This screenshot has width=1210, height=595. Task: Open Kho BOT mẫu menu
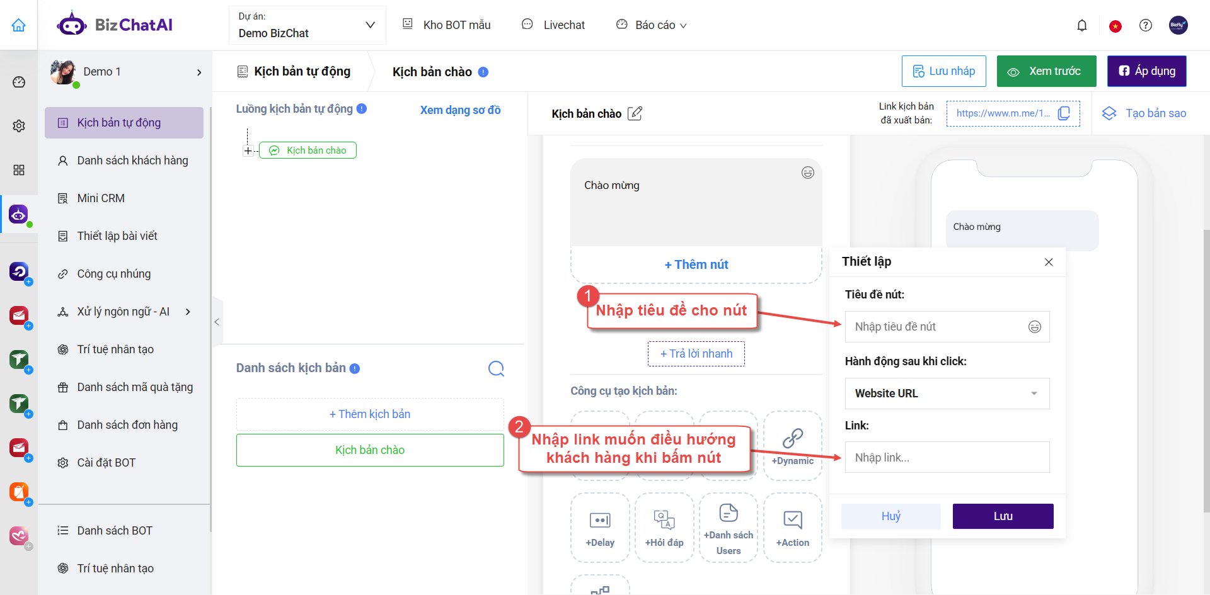446,25
